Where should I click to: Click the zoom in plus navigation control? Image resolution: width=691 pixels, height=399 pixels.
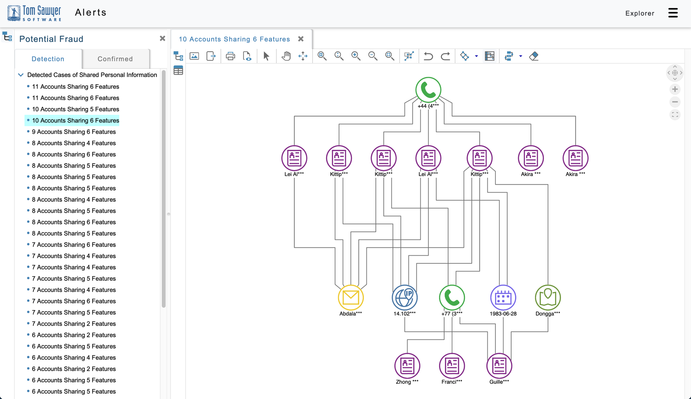[x=675, y=89]
